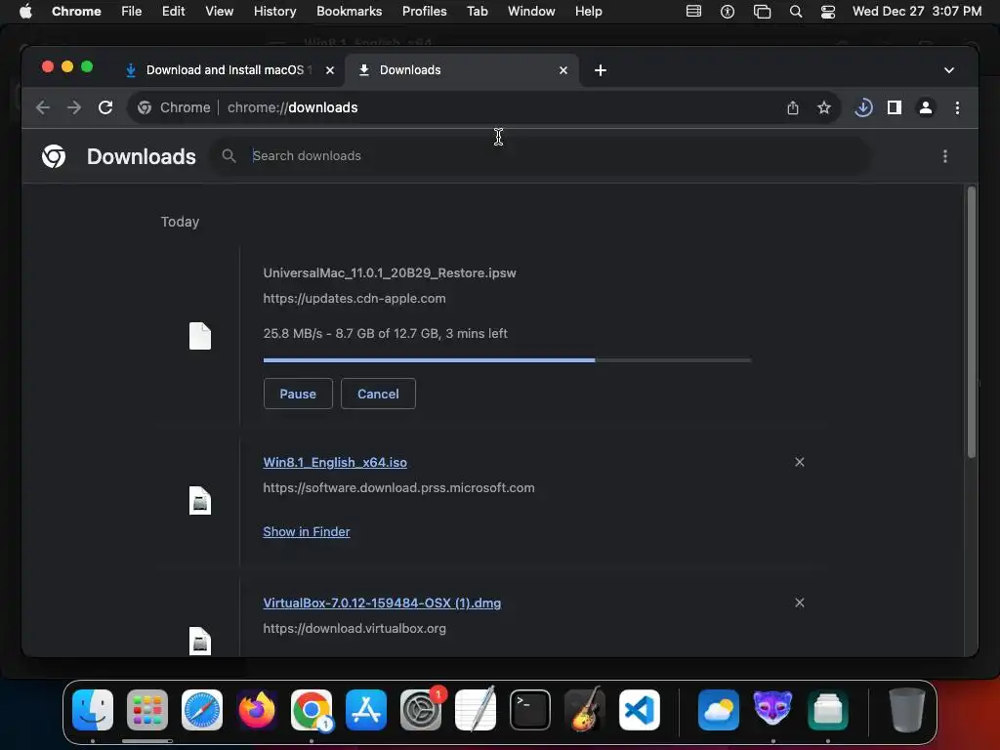Image resolution: width=1000 pixels, height=750 pixels.
Task: Open Visual Studio Code from the Dock
Action: pos(639,710)
